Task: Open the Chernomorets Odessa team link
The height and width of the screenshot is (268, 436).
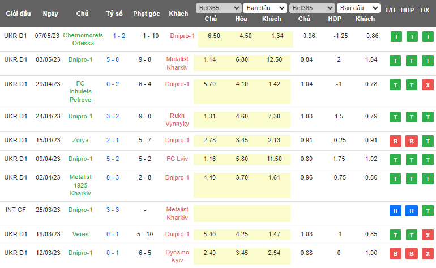Action: point(83,39)
